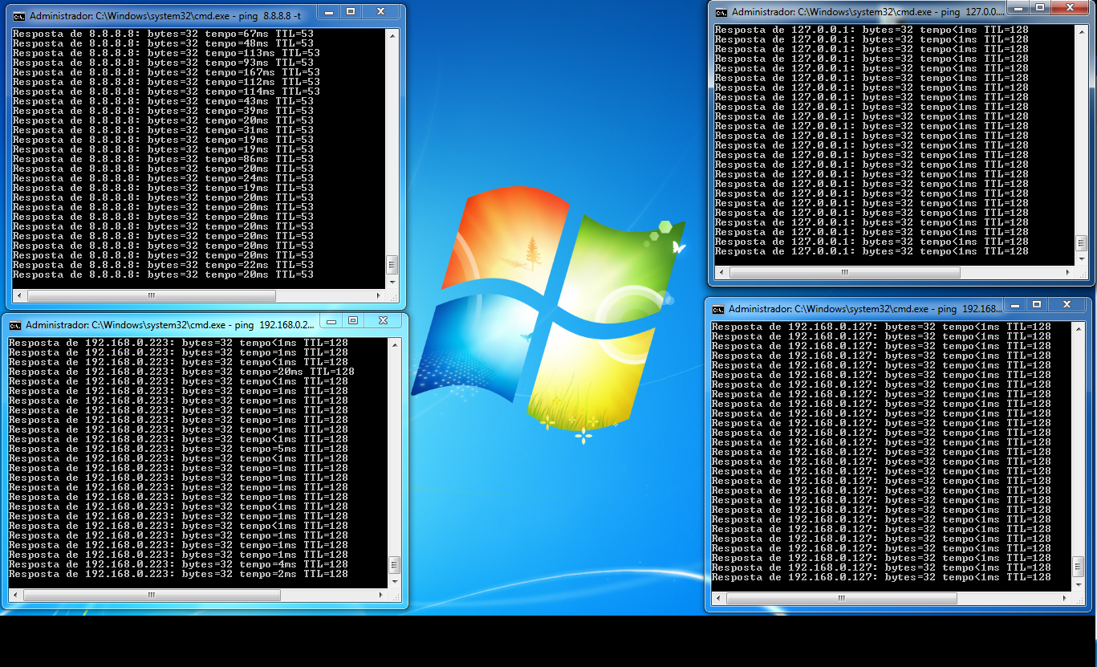Close the 192.168.0.127 ping window

click(x=1067, y=304)
